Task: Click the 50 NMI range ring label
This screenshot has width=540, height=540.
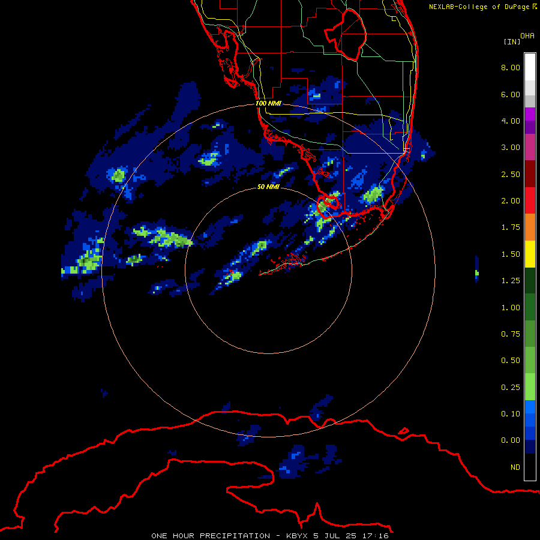Action: (x=268, y=187)
